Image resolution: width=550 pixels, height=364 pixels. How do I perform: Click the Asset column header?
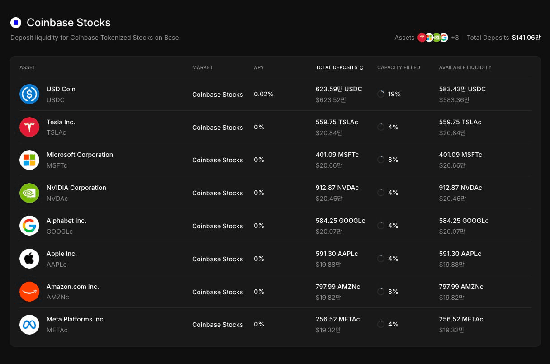[x=27, y=67]
